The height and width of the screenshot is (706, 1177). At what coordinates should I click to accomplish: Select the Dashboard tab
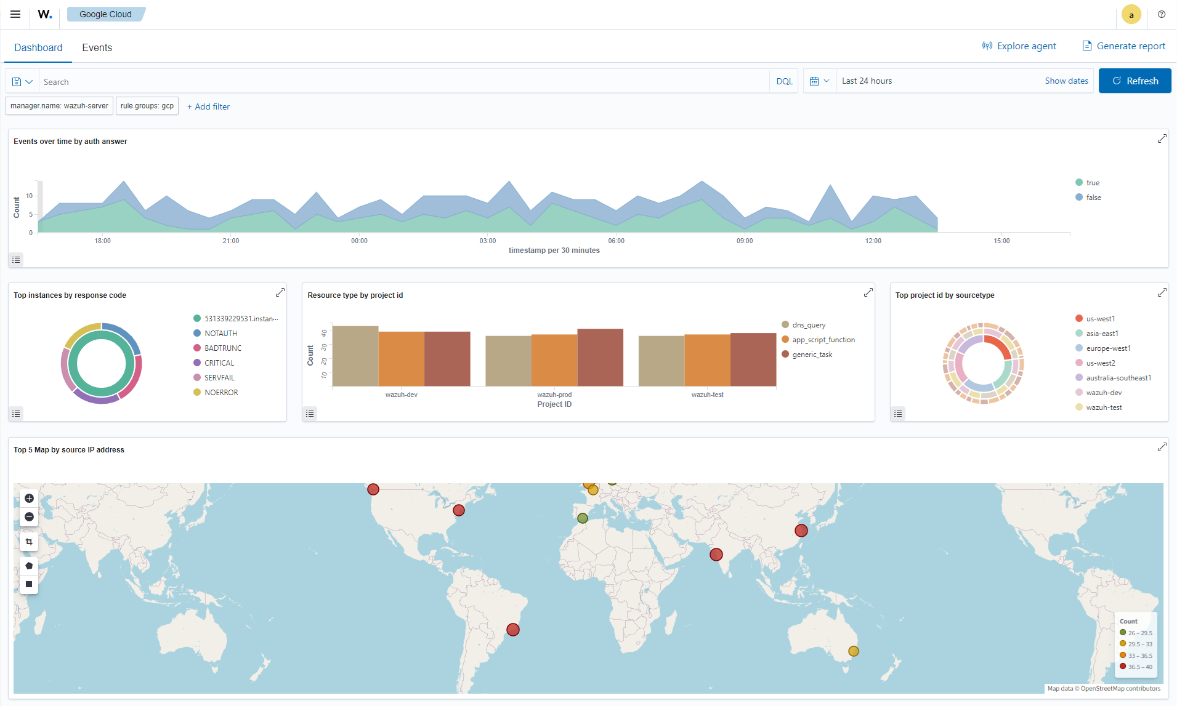(x=38, y=47)
